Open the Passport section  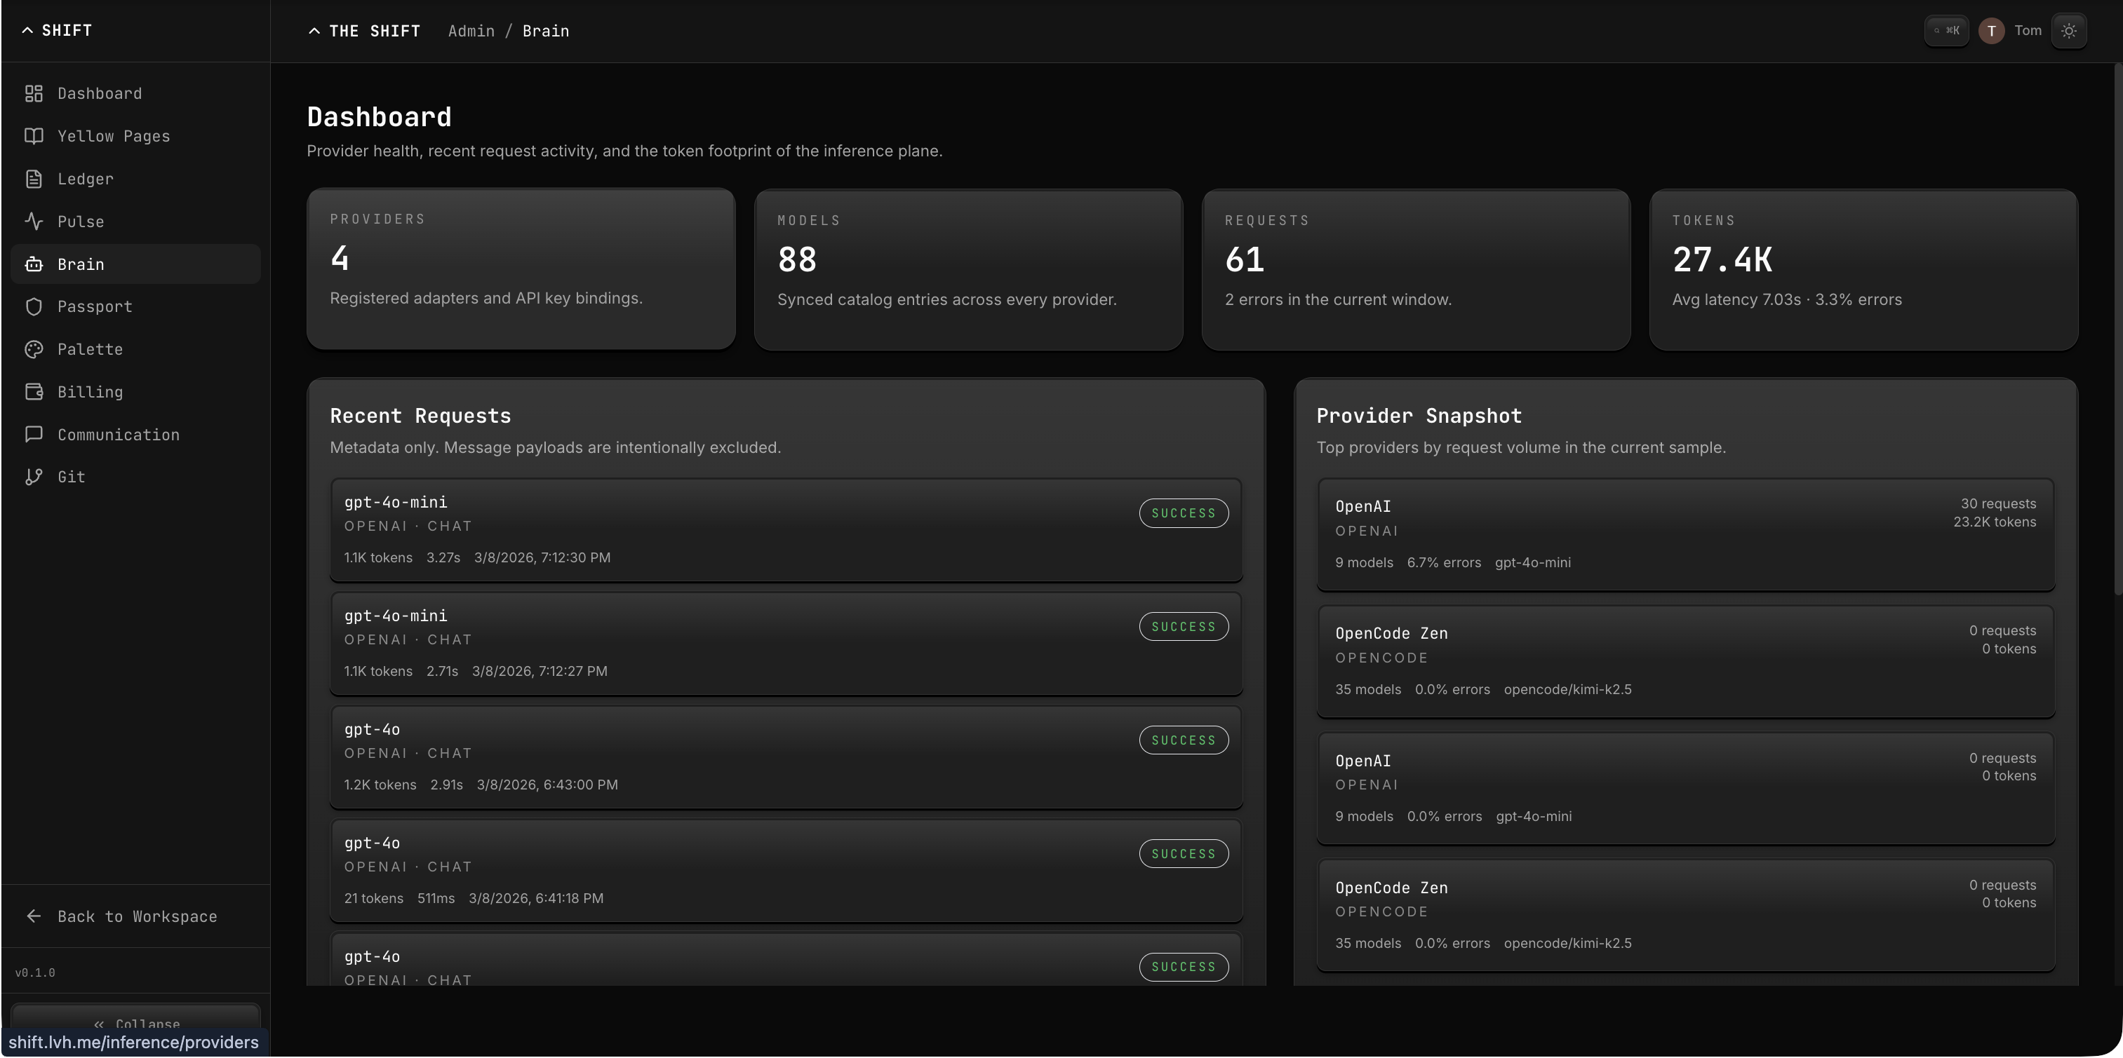point(94,306)
